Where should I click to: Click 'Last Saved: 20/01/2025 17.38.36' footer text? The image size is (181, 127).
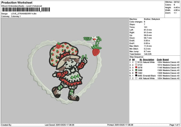(59, 125)
